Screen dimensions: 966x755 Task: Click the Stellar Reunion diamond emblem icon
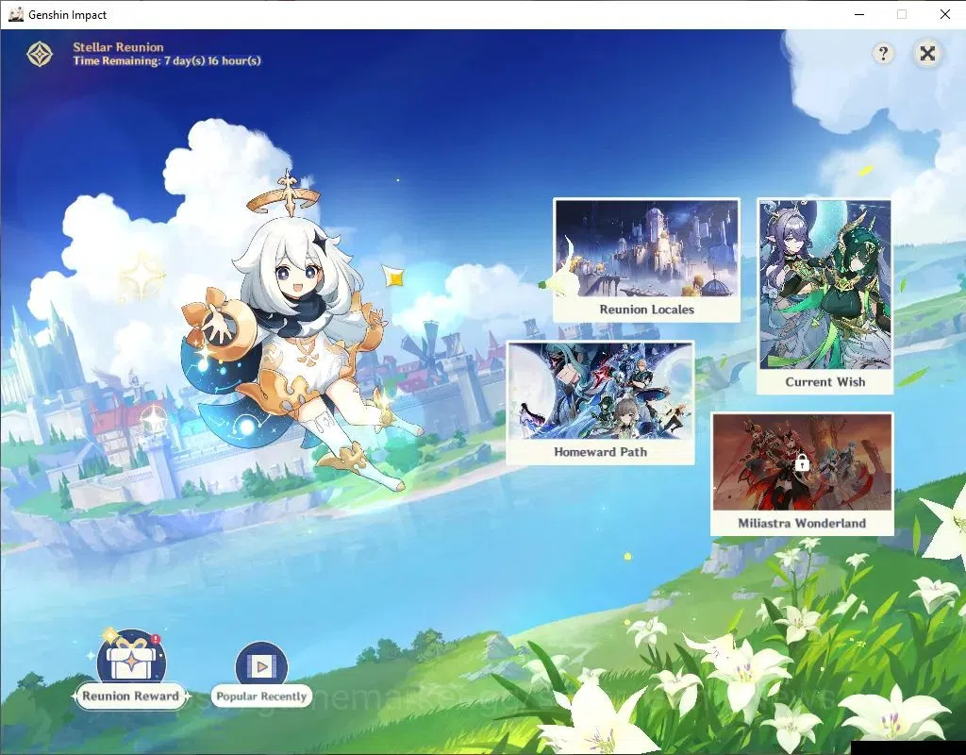(x=40, y=54)
